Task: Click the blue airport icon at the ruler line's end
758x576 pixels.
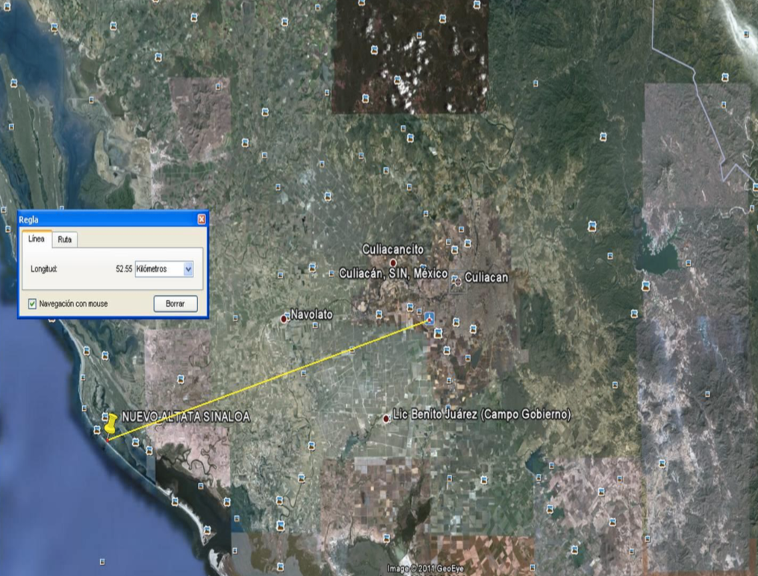Action: click(x=430, y=318)
